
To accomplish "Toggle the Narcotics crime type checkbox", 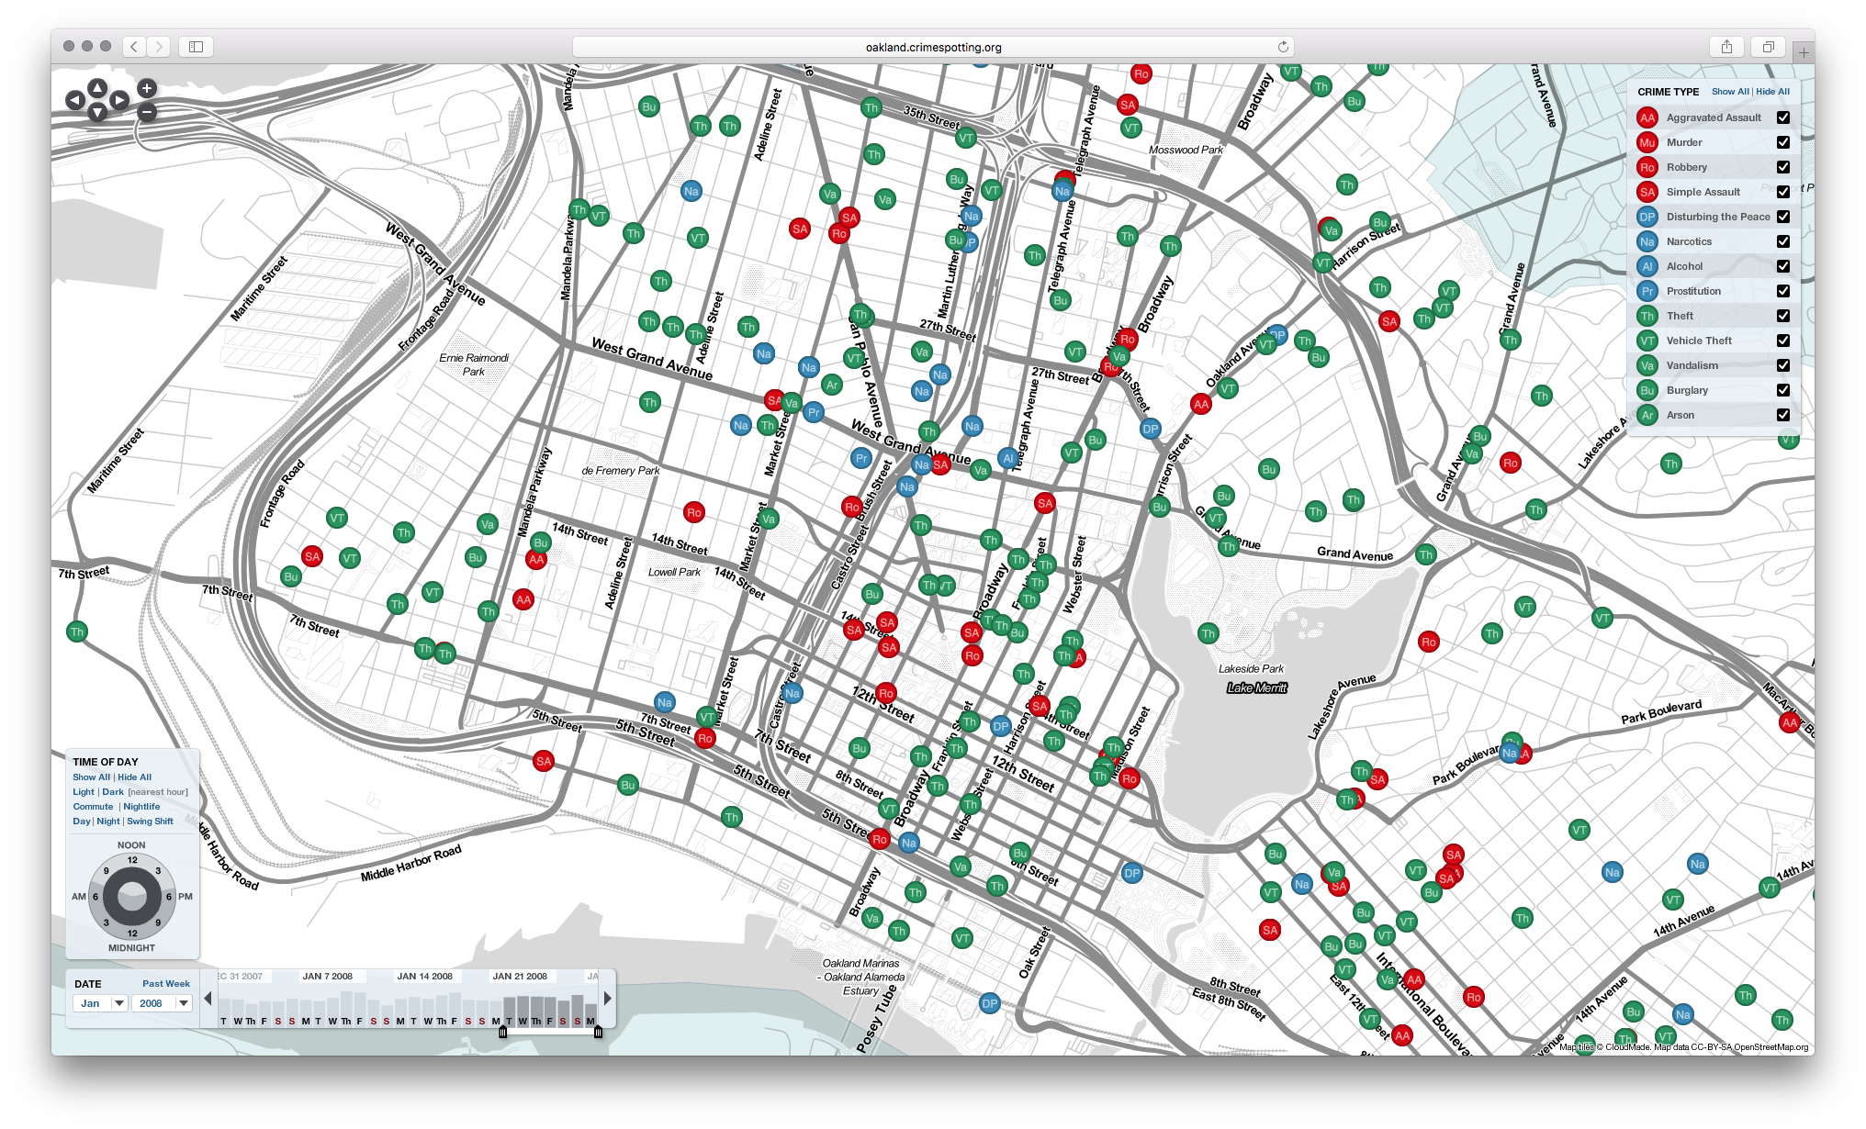I will point(1782,241).
